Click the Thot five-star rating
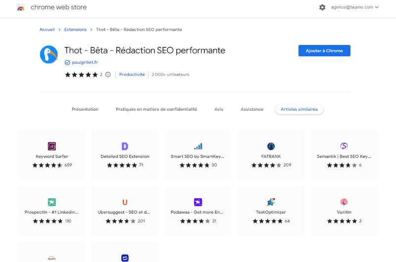The height and width of the screenshot is (262, 396). click(81, 75)
